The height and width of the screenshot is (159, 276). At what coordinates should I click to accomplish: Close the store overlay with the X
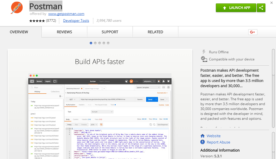pos(271,3)
